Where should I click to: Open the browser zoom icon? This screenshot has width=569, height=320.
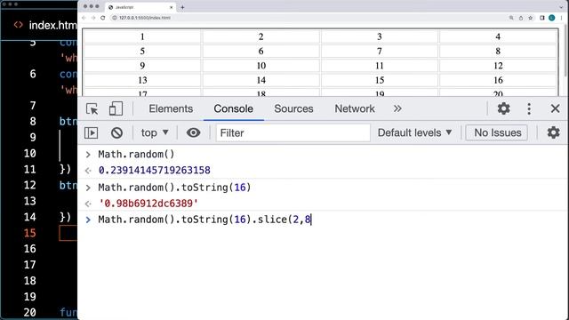(511, 18)
